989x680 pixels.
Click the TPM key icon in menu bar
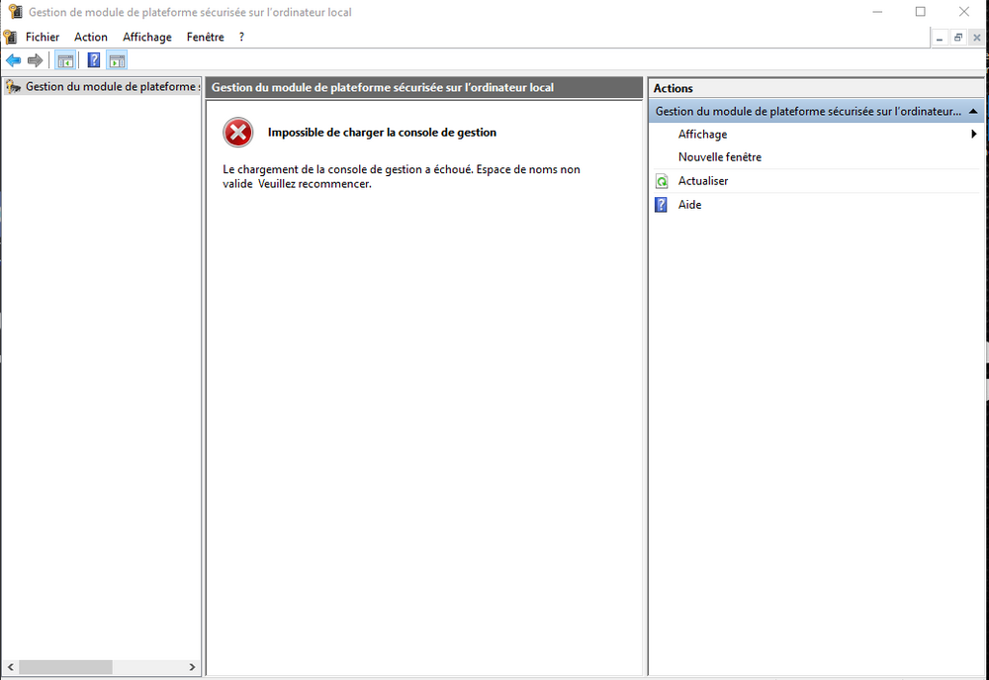pyautogui.click(x=11, y=37)
